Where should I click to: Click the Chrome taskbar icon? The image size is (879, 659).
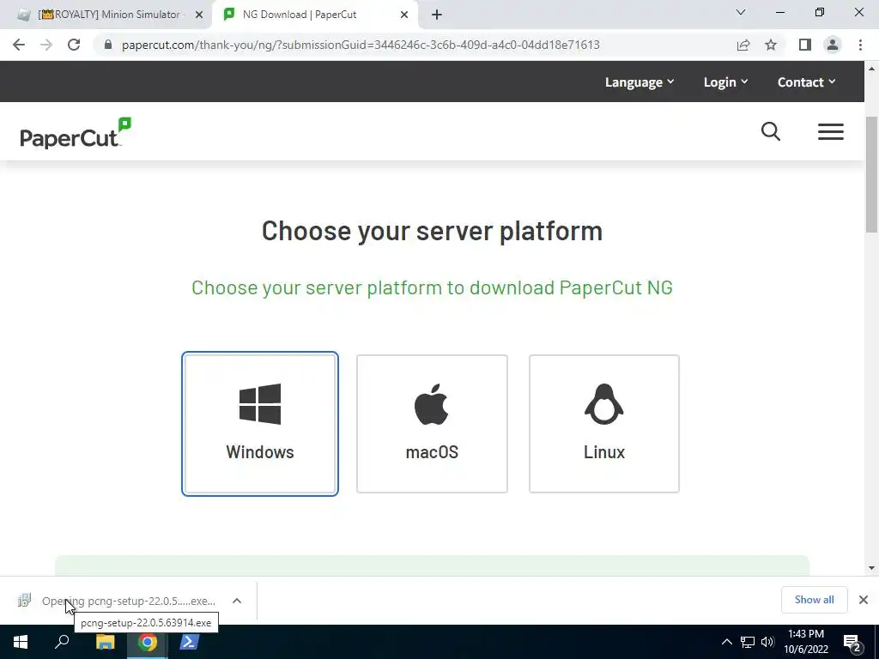[147, 642]
